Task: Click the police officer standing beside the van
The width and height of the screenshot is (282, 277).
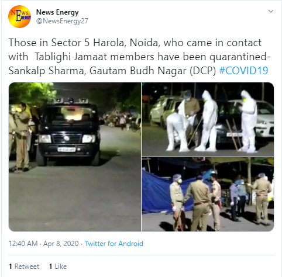Action: click(22, 137)
